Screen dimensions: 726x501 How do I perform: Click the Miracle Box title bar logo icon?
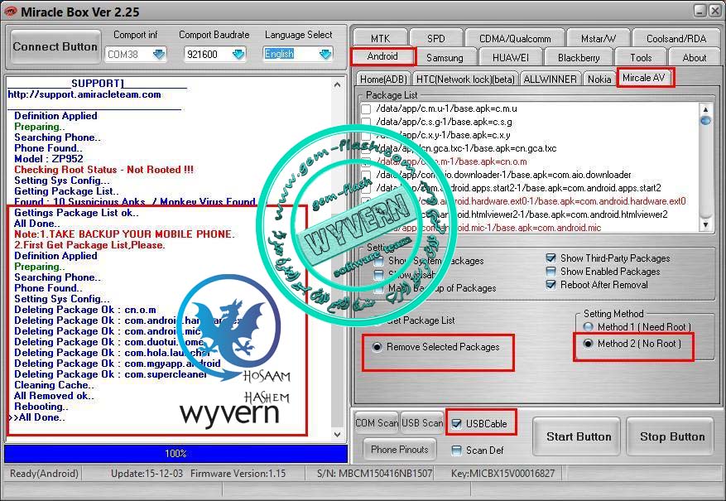[x=10, y=12]
